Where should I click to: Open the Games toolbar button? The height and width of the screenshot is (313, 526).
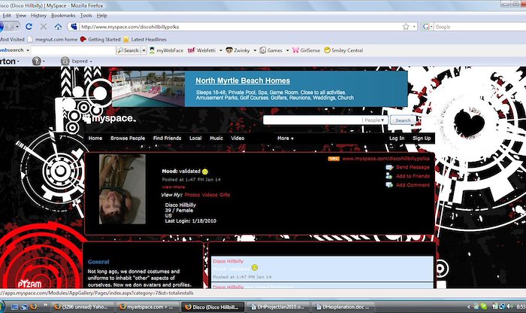tap(271, 50)
